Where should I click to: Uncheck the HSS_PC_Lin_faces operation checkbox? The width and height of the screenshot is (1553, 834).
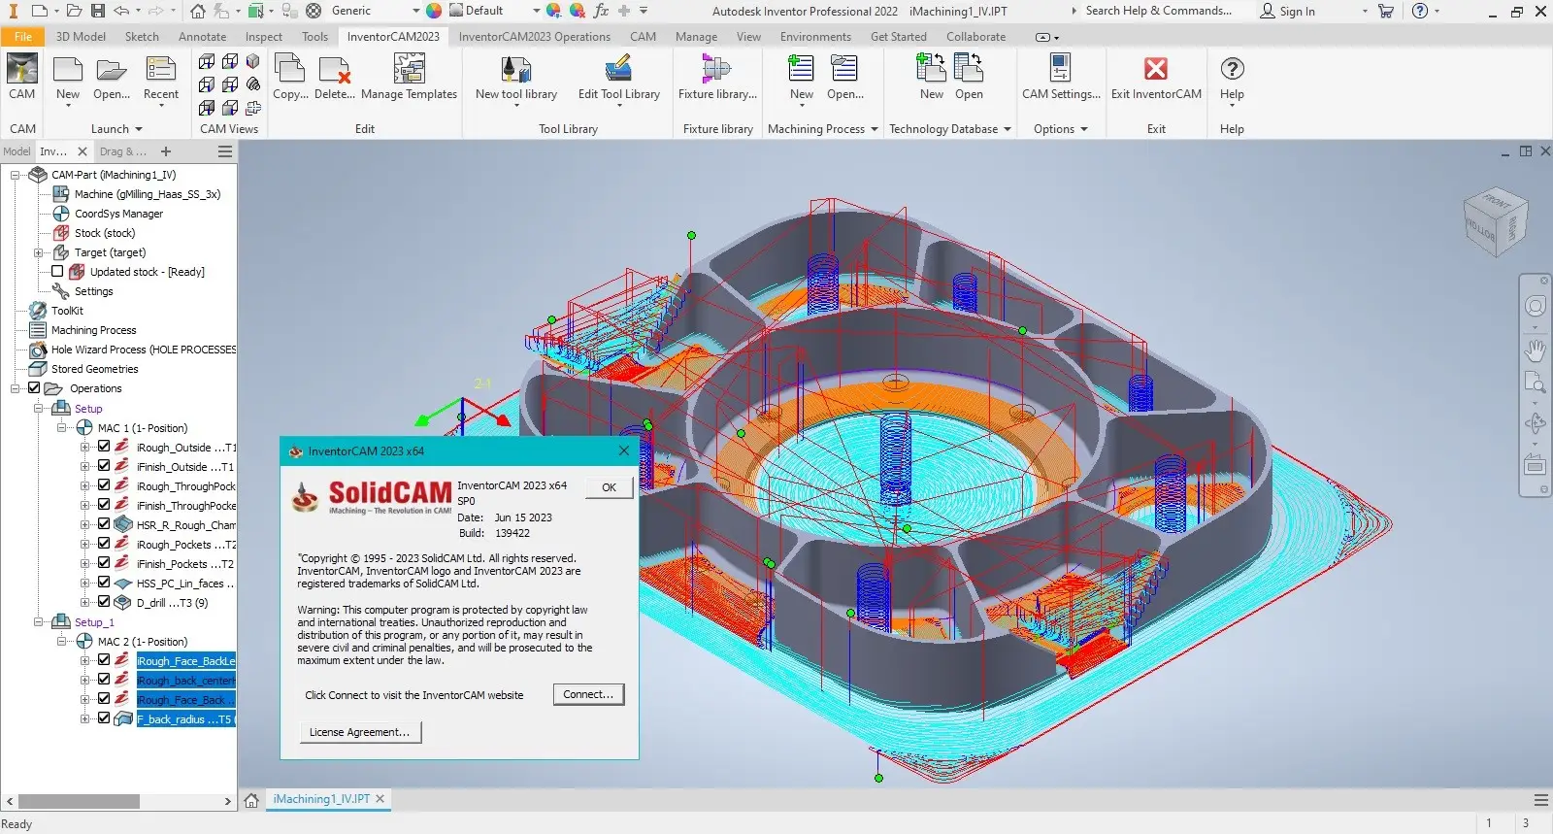pyautogui.click(x=104, y=583)
